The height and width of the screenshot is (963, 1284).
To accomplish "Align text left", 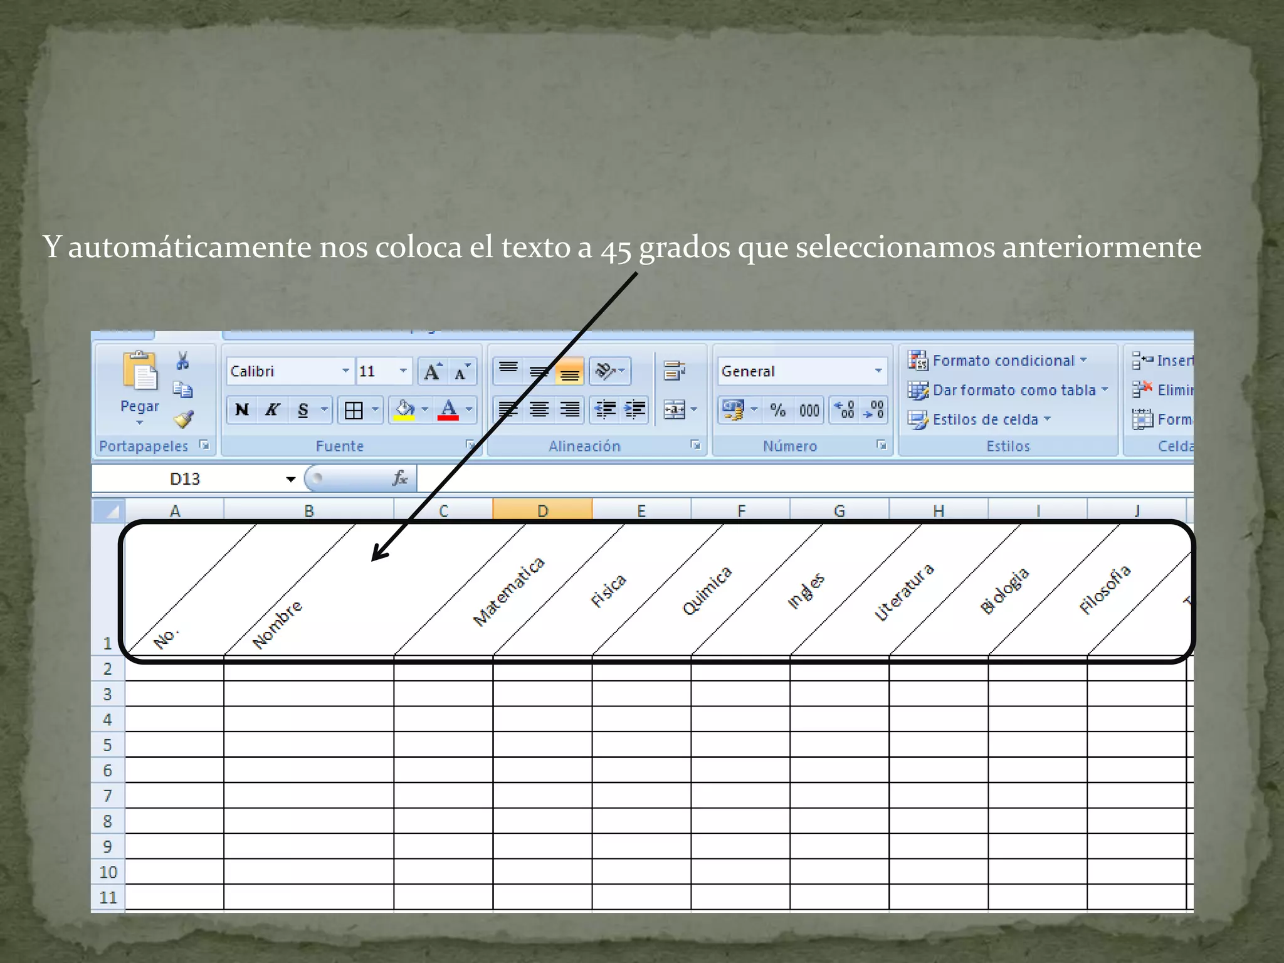I will click(508, 410).
